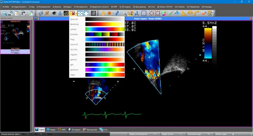Click the inward arrows fit-to-window icon
This screenshot has width=253, height=136.
(80, 13)
